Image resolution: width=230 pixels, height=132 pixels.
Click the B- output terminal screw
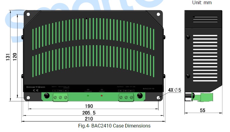point(121,97)
